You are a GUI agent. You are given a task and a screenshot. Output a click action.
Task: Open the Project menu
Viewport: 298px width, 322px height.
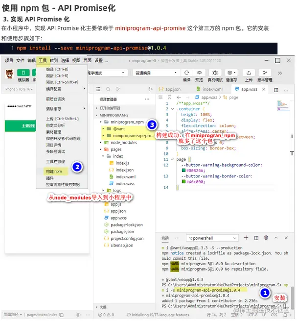9,60
